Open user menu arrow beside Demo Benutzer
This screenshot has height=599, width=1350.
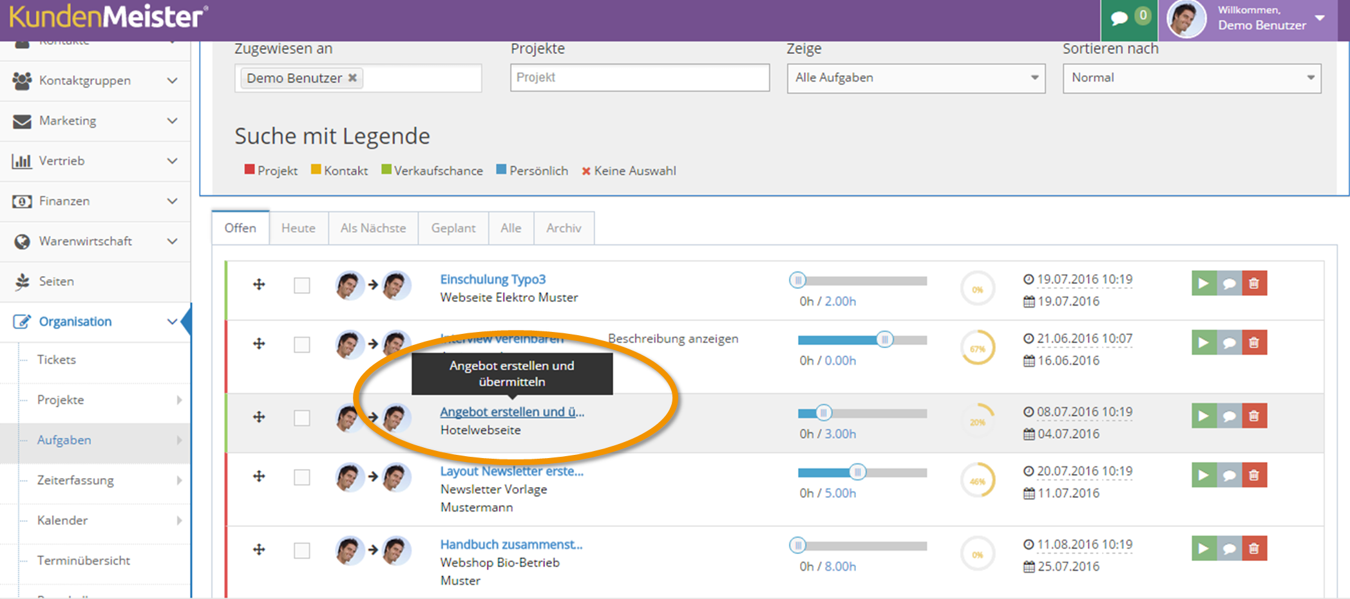(x=1320, y=18)
